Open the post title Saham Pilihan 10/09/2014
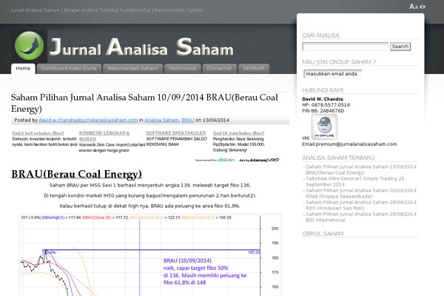 coord(144,103)
